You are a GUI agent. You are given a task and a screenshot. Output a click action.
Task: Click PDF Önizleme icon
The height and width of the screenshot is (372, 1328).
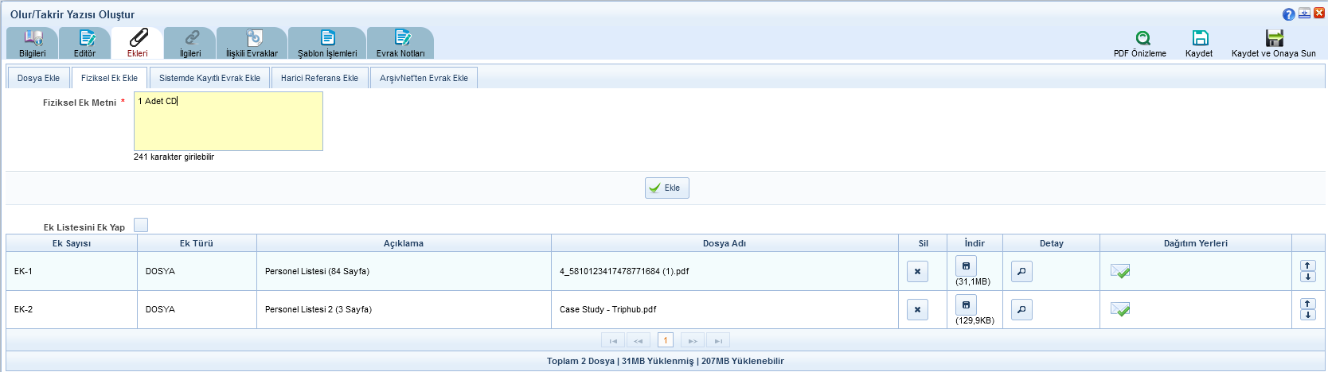[1142, 38]
